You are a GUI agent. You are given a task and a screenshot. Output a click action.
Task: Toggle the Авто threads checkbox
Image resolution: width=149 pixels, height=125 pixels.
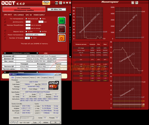pyautogui.click(x=31, y=38)
